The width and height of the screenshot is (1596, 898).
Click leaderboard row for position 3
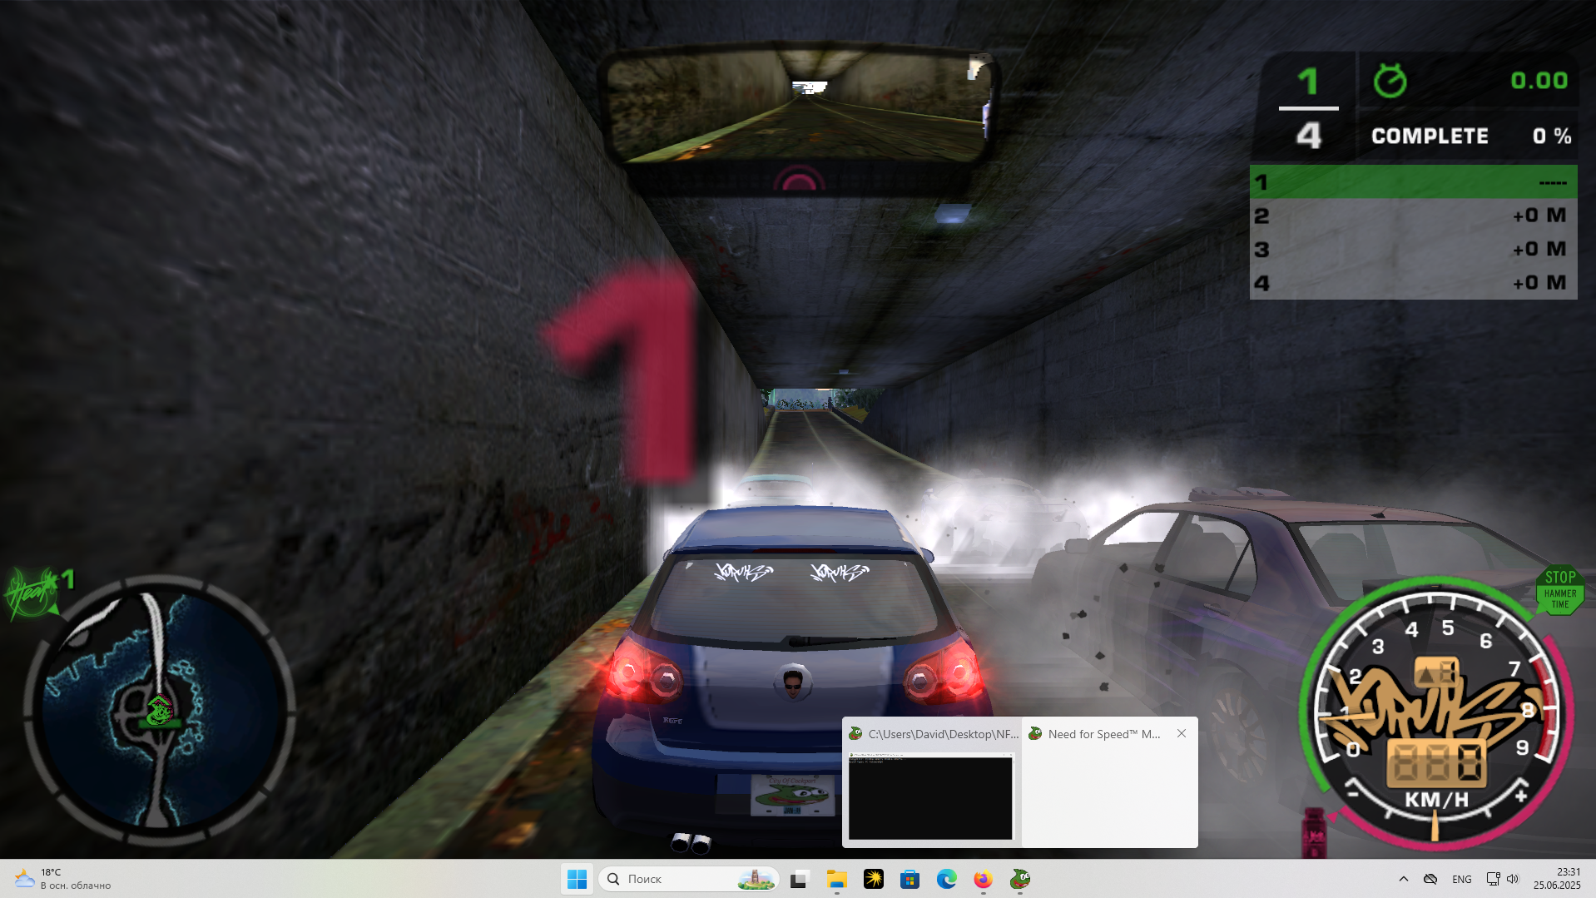(1413, 249)
